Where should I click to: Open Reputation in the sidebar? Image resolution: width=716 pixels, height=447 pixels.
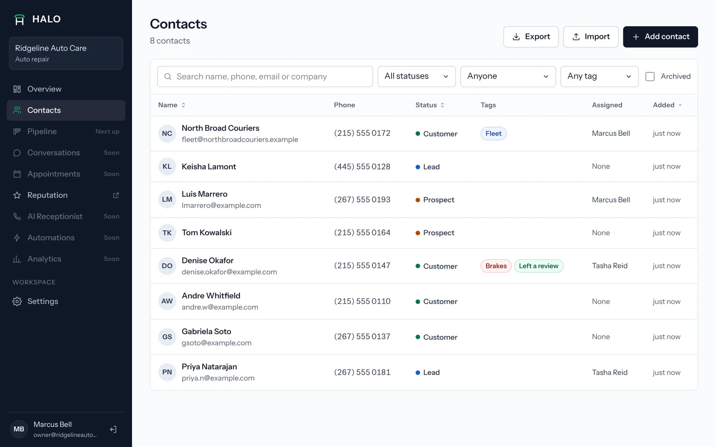[66, 195]
